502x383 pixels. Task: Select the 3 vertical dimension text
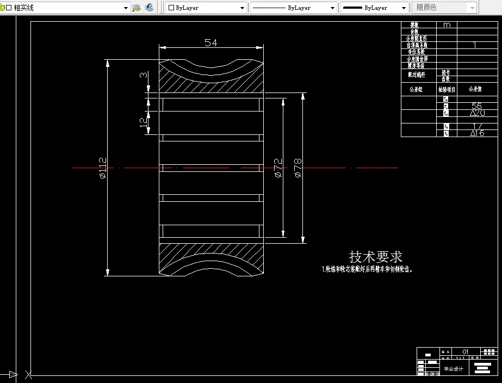click(144, 75)
